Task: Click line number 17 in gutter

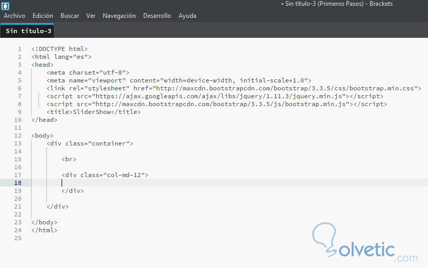Action: coord(18,175)
